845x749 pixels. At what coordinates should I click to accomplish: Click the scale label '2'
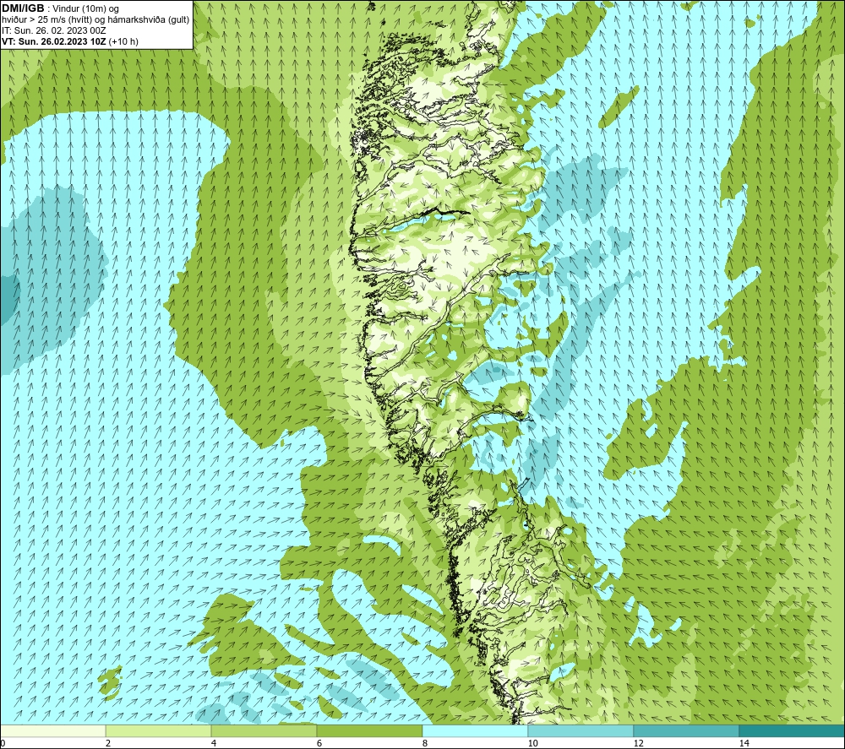coord(108,743)
